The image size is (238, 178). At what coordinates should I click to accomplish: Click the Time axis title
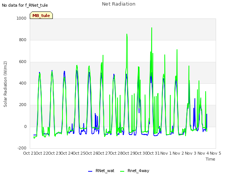[x=210, y=159]
